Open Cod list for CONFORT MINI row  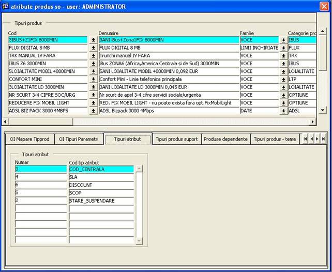93,80
